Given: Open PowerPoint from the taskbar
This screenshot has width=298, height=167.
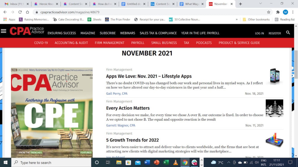Looking at the screenshot, I should click(x=156, y=162).
